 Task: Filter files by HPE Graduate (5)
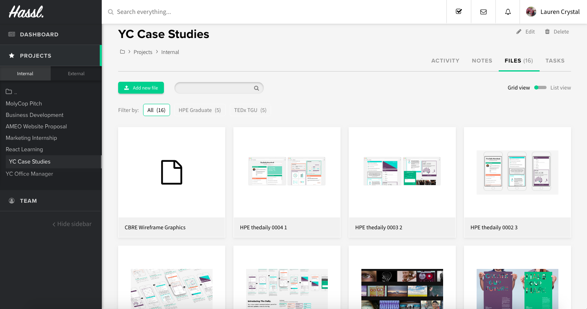(200, 110)
